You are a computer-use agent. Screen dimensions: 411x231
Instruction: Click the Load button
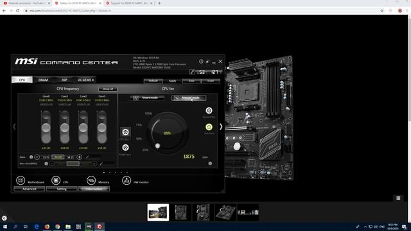point(211,81)
